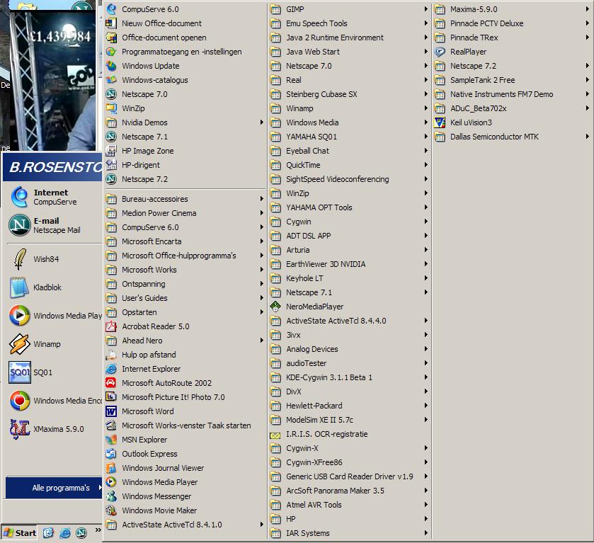The height and width of the screenshot is (543, 594).
Task: Open Internet CompuServe pinned entry
Action: click(x=54, y=197)
